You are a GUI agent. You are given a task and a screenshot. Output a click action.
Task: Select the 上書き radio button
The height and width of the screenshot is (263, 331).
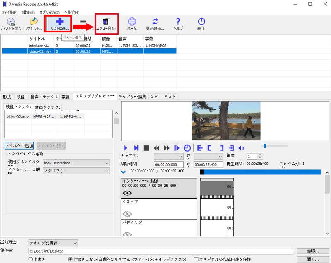31,259
